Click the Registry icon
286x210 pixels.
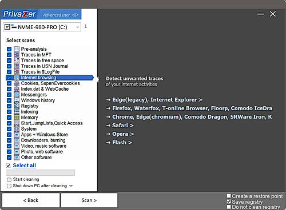(17, 106)
